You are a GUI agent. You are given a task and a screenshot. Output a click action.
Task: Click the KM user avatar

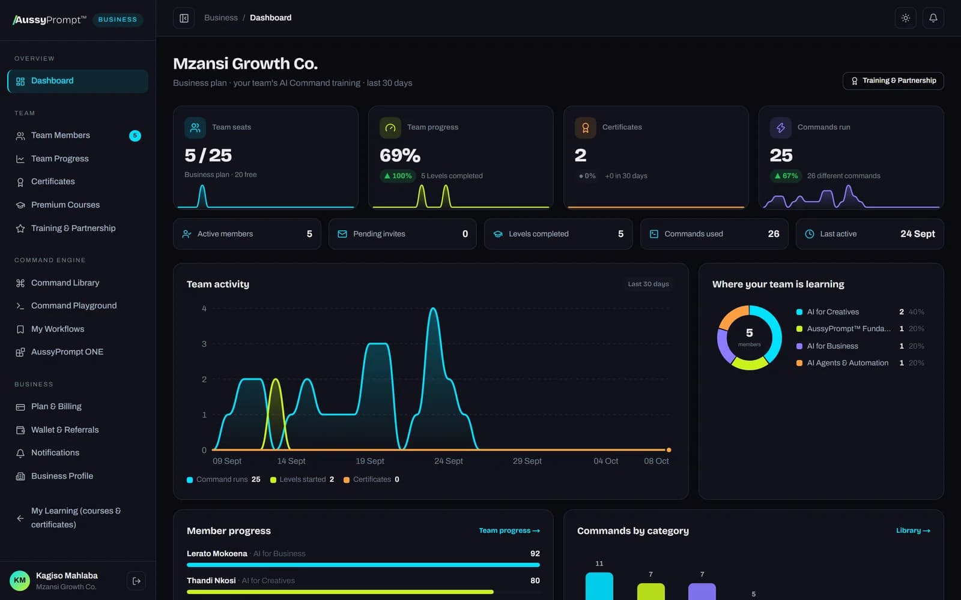coord(20,581)
